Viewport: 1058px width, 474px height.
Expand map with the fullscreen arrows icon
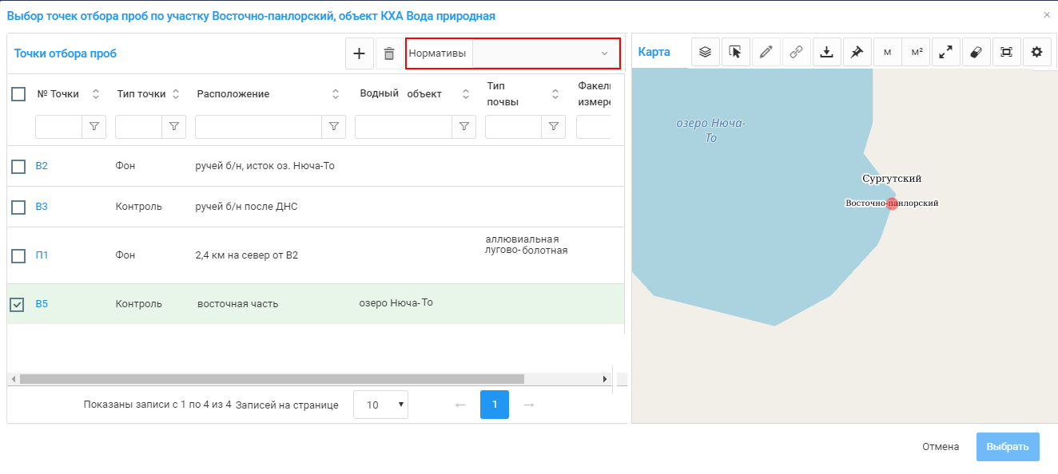945,52
